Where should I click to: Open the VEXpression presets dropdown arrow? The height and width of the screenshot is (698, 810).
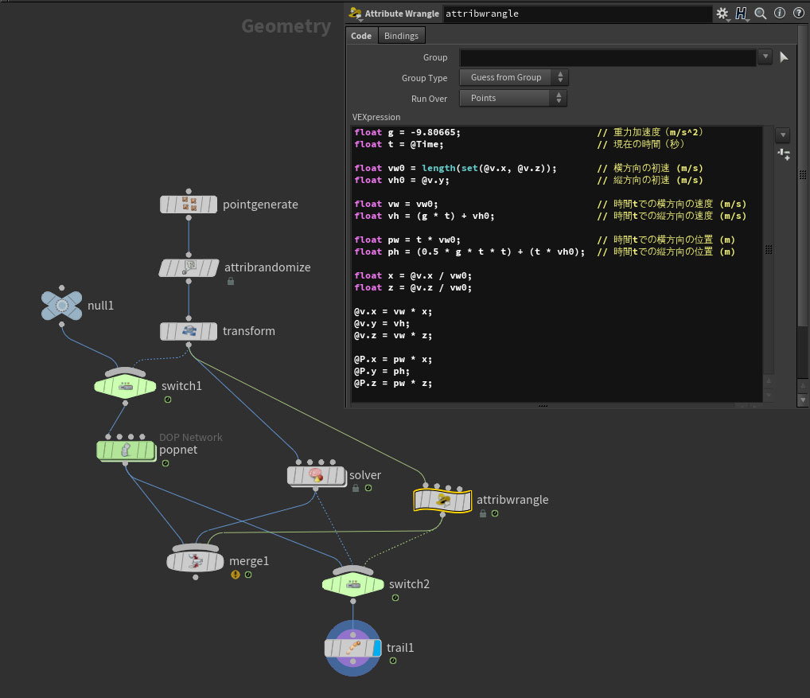[x=783, y=135]
